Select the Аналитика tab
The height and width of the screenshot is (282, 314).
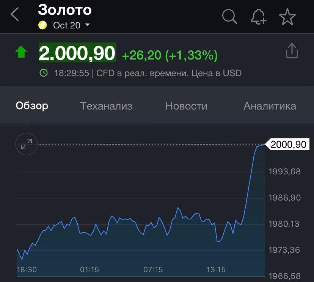click(270, 106)
